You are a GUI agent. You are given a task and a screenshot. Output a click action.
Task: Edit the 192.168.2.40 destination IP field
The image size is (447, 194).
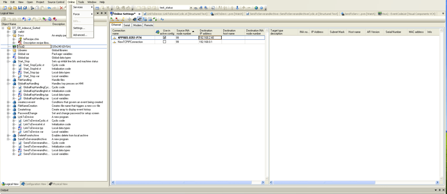click(x=210, y=38)
